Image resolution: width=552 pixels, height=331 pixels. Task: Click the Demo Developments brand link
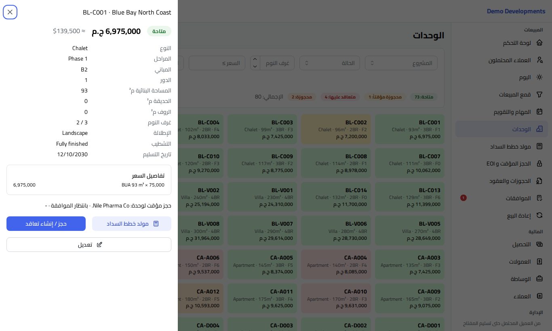(x=516, y=11)
